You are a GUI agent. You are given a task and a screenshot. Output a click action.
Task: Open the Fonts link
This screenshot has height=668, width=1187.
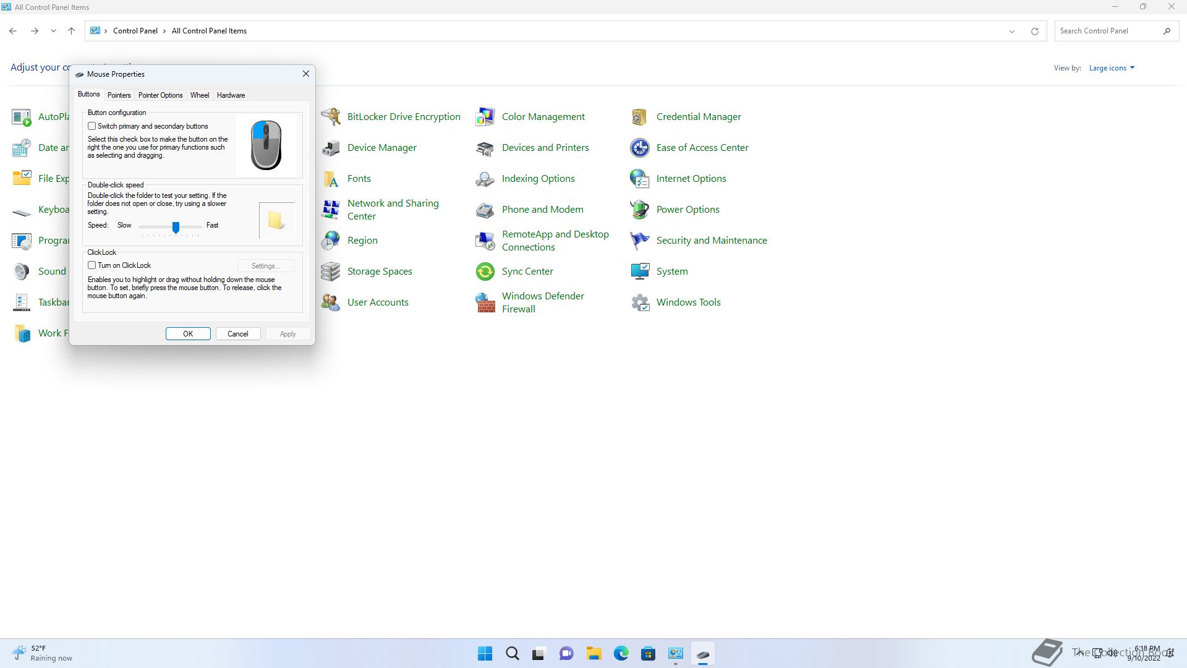(359, 178)
